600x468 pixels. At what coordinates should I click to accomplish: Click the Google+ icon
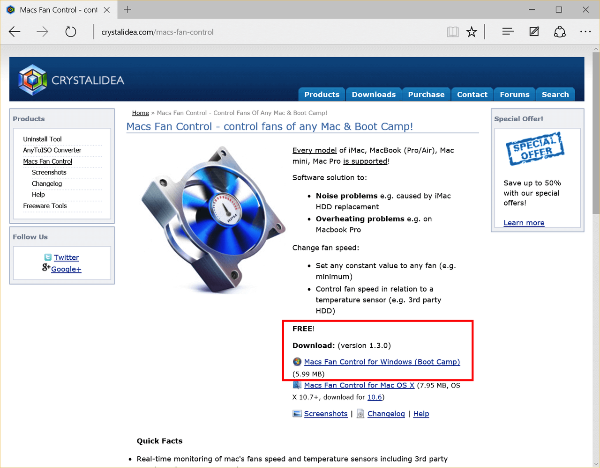pyautogui.click(x=46, y=267)
